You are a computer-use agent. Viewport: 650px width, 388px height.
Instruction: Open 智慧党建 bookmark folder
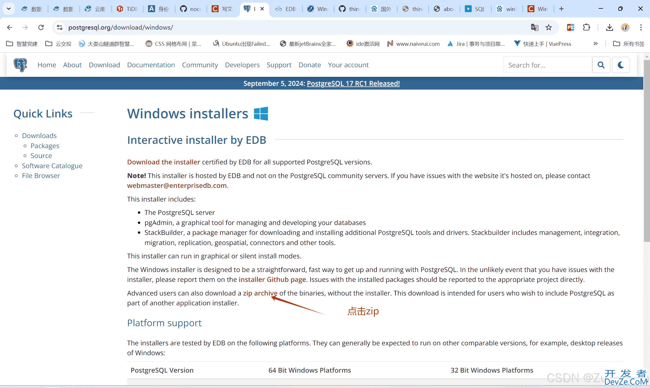click(22, 44)
